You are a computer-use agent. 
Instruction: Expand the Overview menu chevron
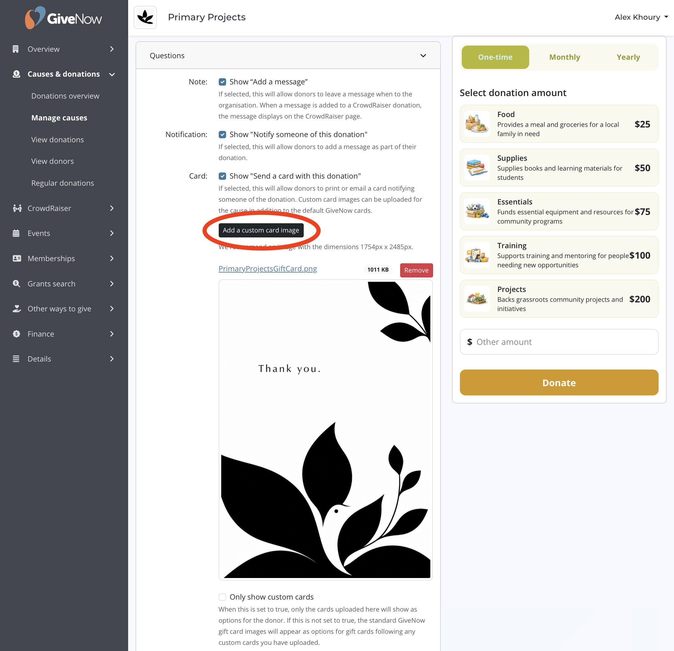(x=112, y=49)
